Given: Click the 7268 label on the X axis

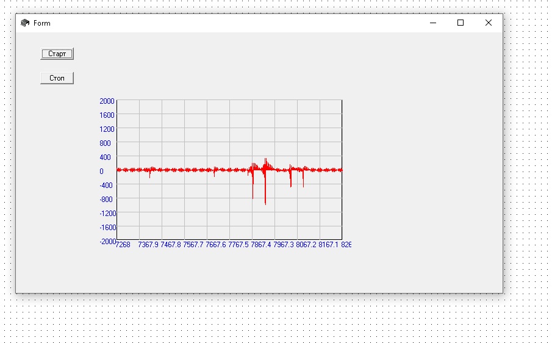Looking at the screenshot, I should 123,245.
